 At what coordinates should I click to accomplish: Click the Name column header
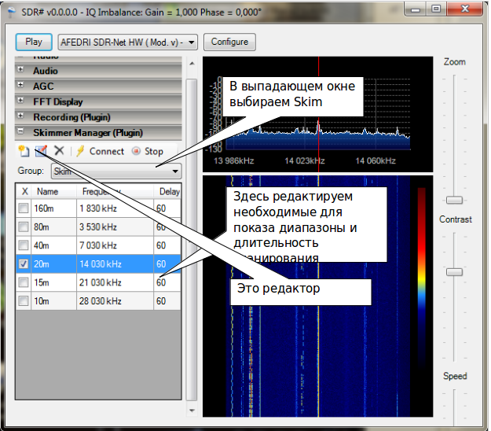[x=54, y=192]
